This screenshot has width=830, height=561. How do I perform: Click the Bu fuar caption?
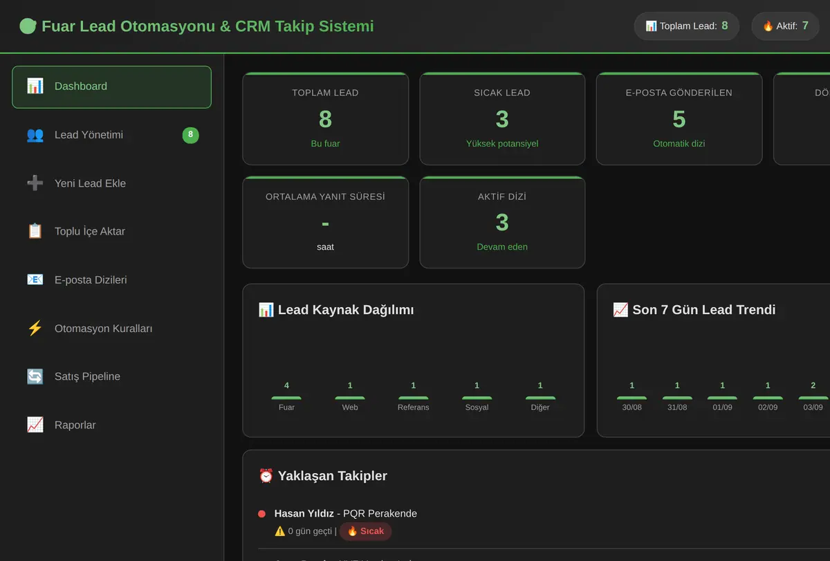pyautogui.click(x=325, y=144)
